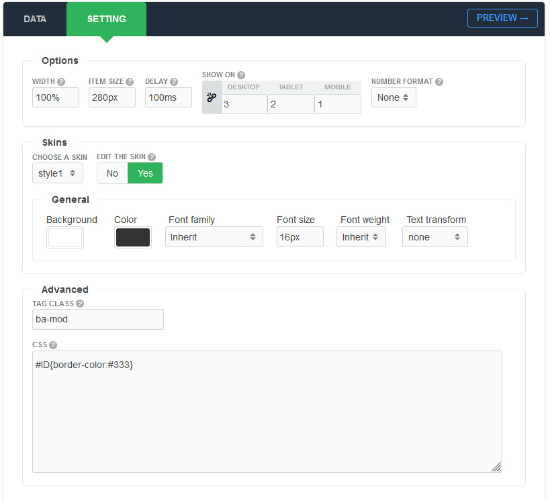This screenshot has height=501, width=550.
Task: Focus the Desktop columns field
Action: (x=244, y=104)
